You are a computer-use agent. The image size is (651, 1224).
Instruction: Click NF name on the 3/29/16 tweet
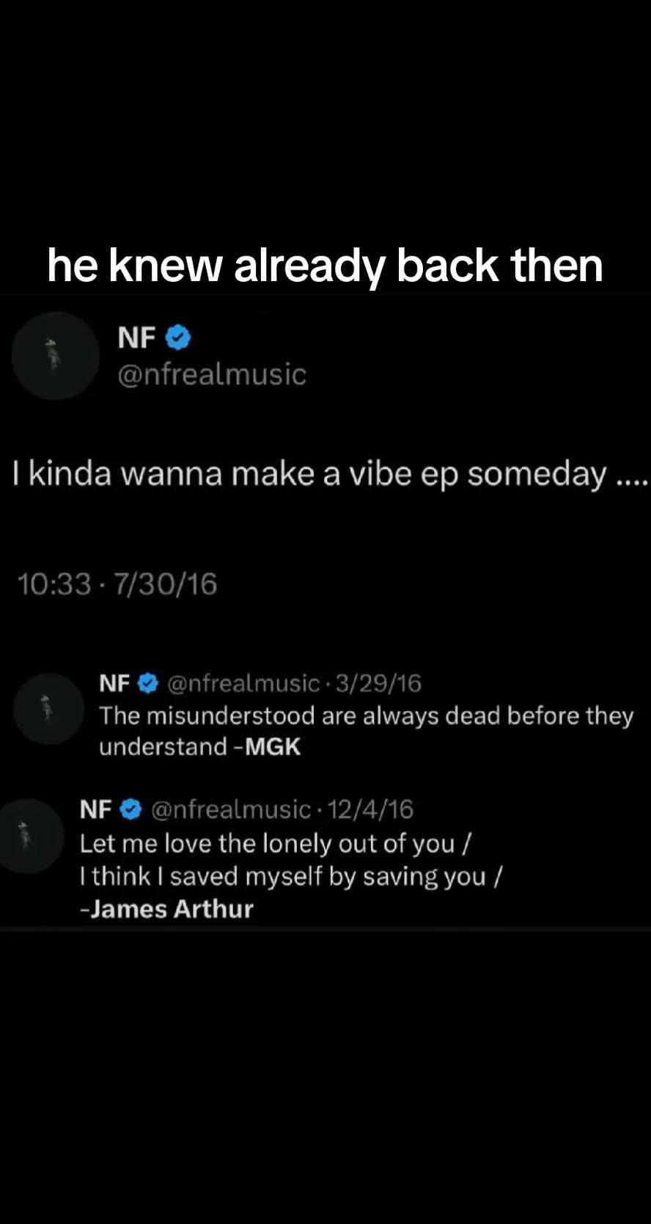click(114, 683)
